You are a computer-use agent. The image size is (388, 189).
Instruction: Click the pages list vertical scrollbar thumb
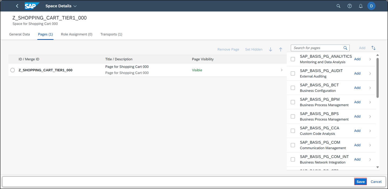(377, 77)
